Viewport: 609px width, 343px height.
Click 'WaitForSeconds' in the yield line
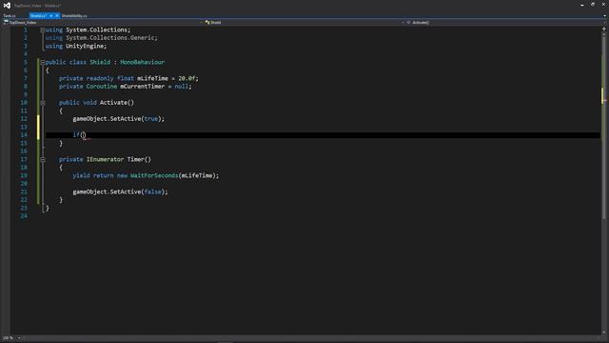point(154,175)
